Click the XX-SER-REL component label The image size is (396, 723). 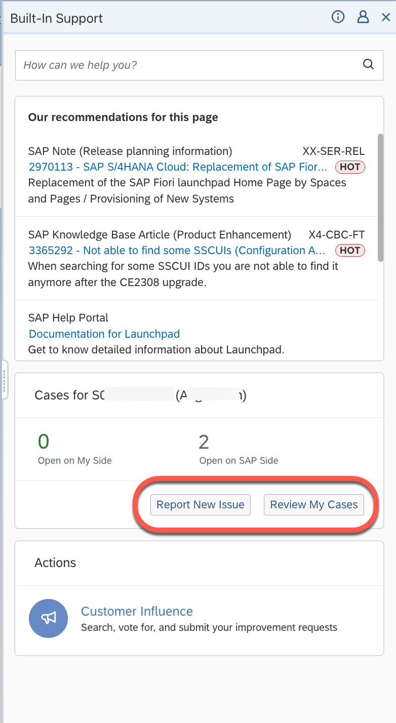(334, 151)
